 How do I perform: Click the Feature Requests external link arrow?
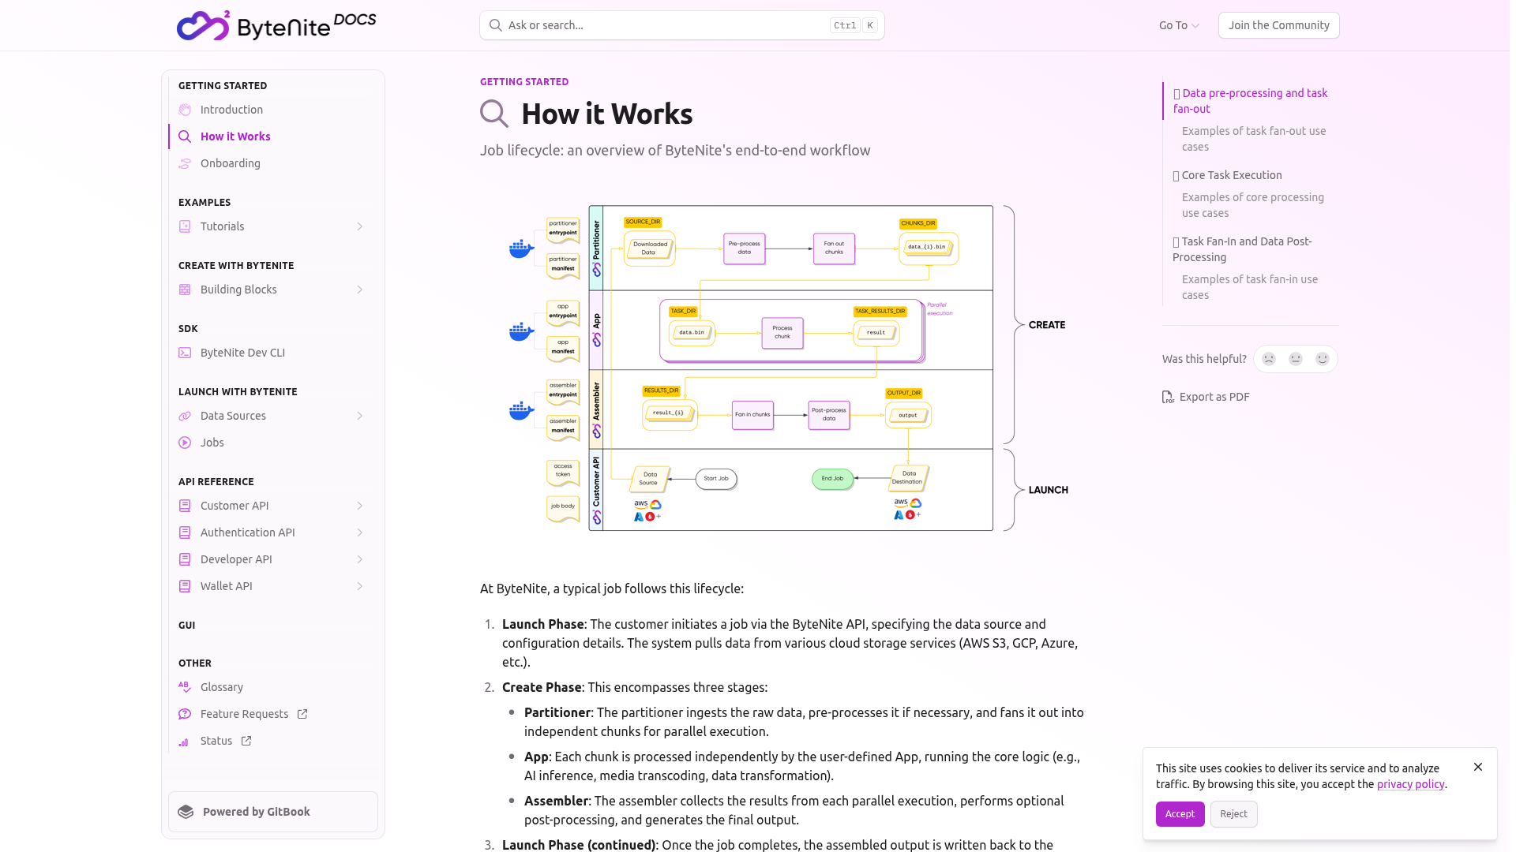pos(302,714)
